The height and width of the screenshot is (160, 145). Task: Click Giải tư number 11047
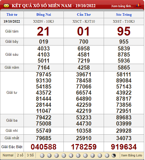tap(44, 111)
